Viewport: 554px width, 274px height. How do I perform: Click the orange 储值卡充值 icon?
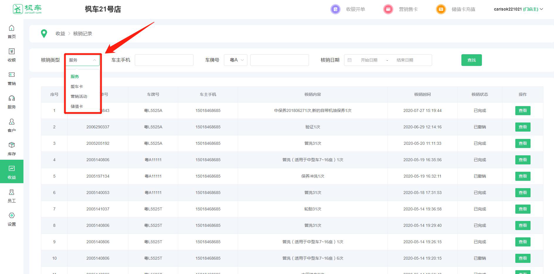coord(441,9)
